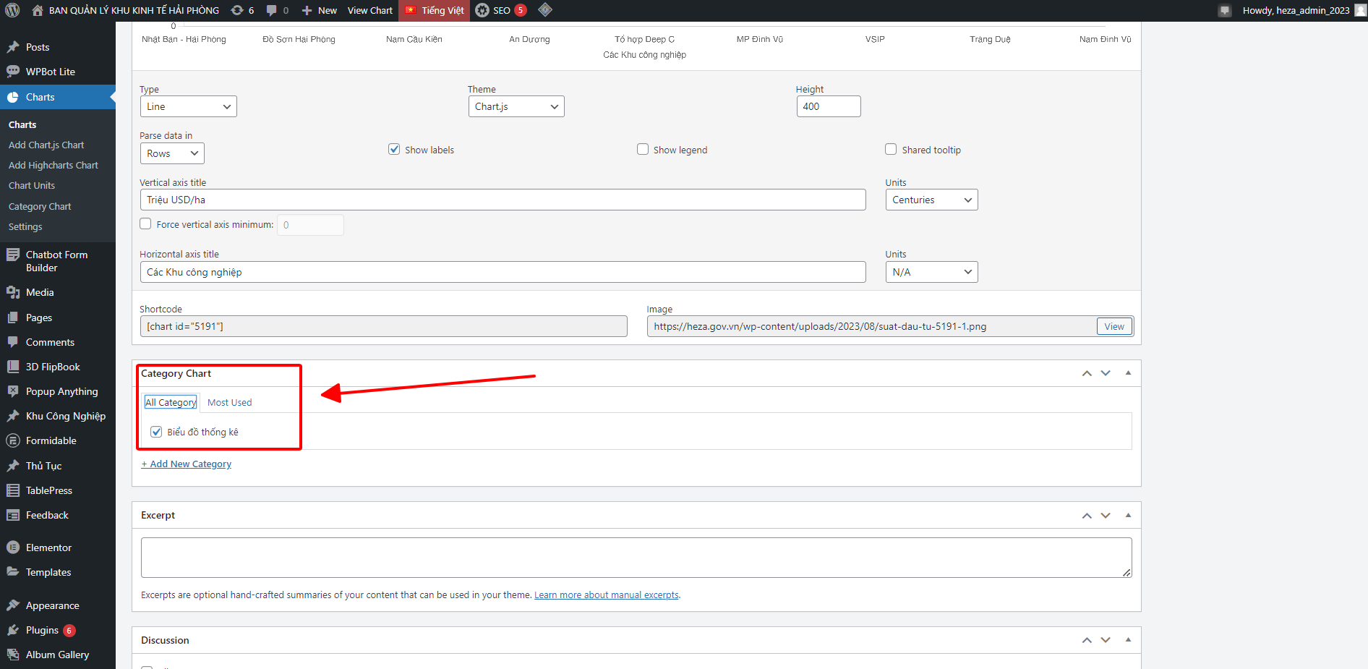Disable the Show labels checkbox
Image resolution: width=1368 pixels, height=669 pixels.
click(394, 150)
